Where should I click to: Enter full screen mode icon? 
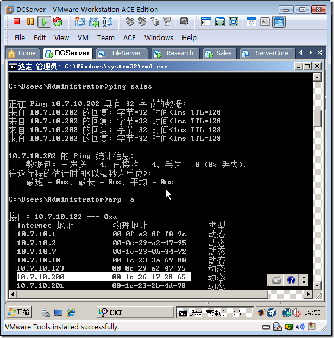(220, 22)
